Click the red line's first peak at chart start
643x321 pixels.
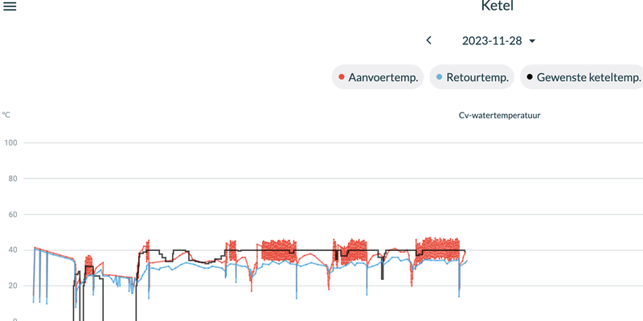(35, 248)
